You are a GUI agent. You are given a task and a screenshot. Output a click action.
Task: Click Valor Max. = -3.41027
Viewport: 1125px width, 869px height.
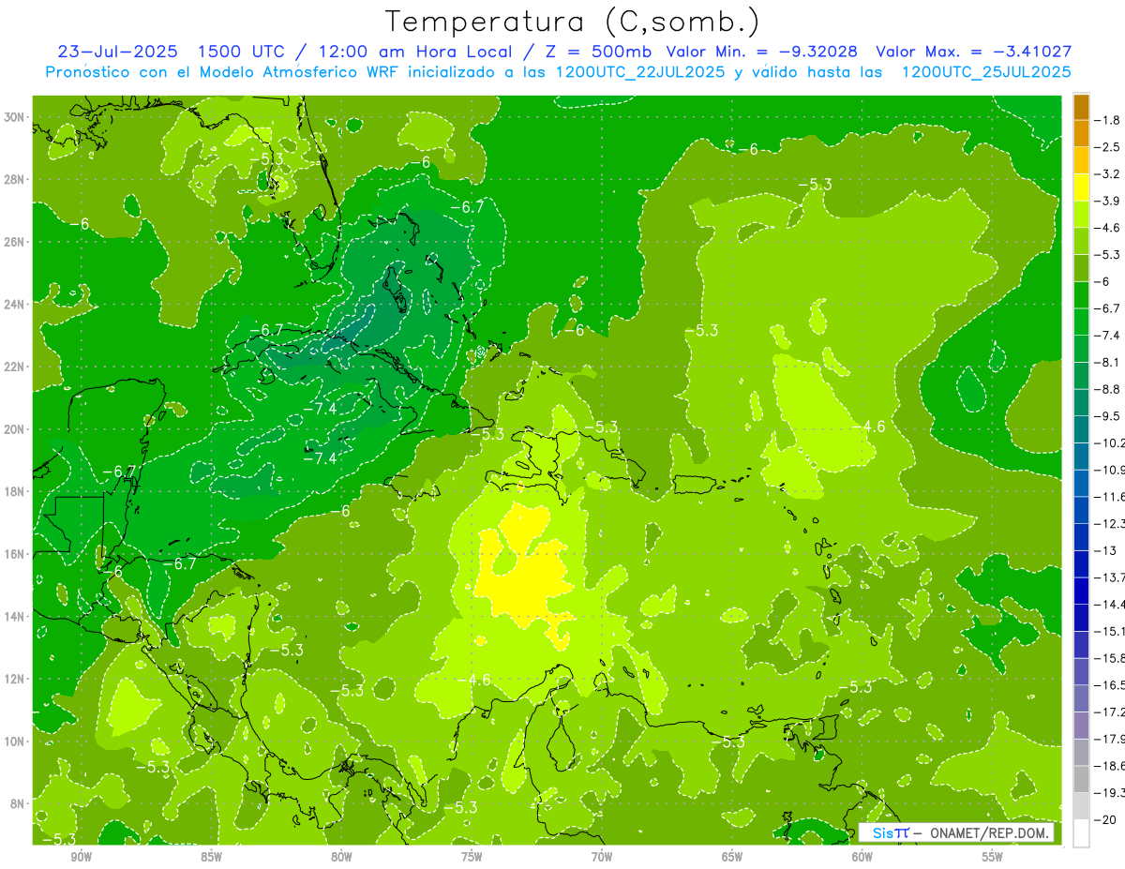tap(974, 52)
